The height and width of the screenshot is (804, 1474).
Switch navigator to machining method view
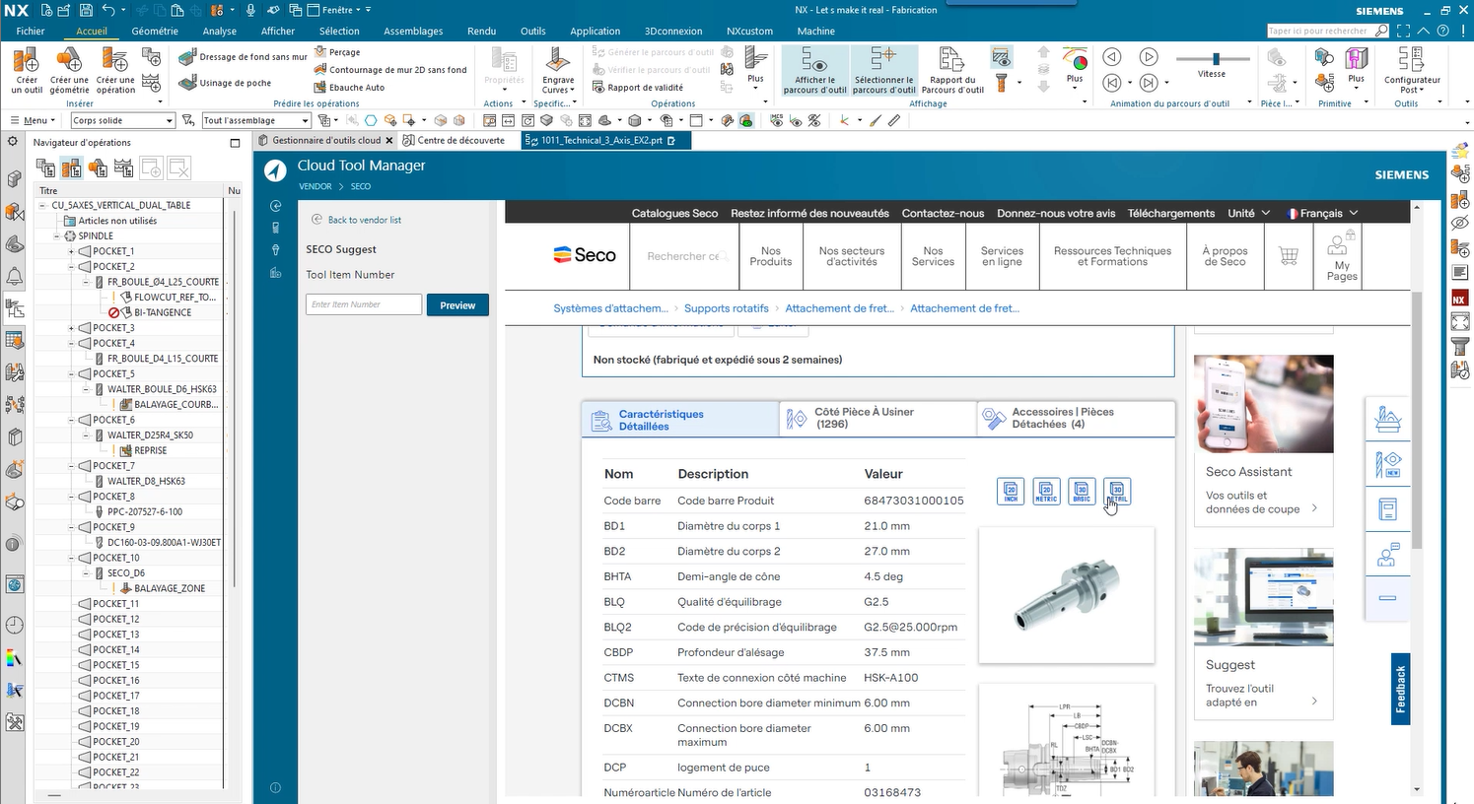point(123,168)
